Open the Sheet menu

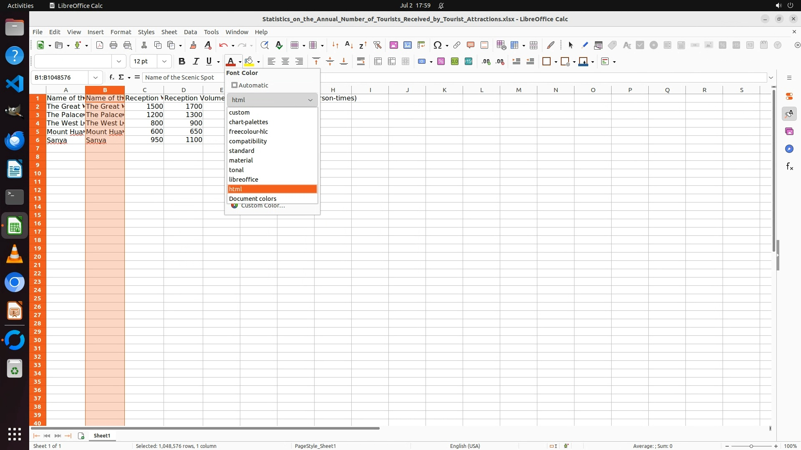point(169,32)
